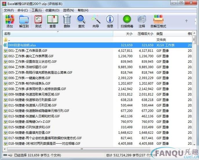The width and height of the screenshot is (199, 160).
Task: Click the 自解压格式 (SFX) icon
Action: [x=158, y=19]
